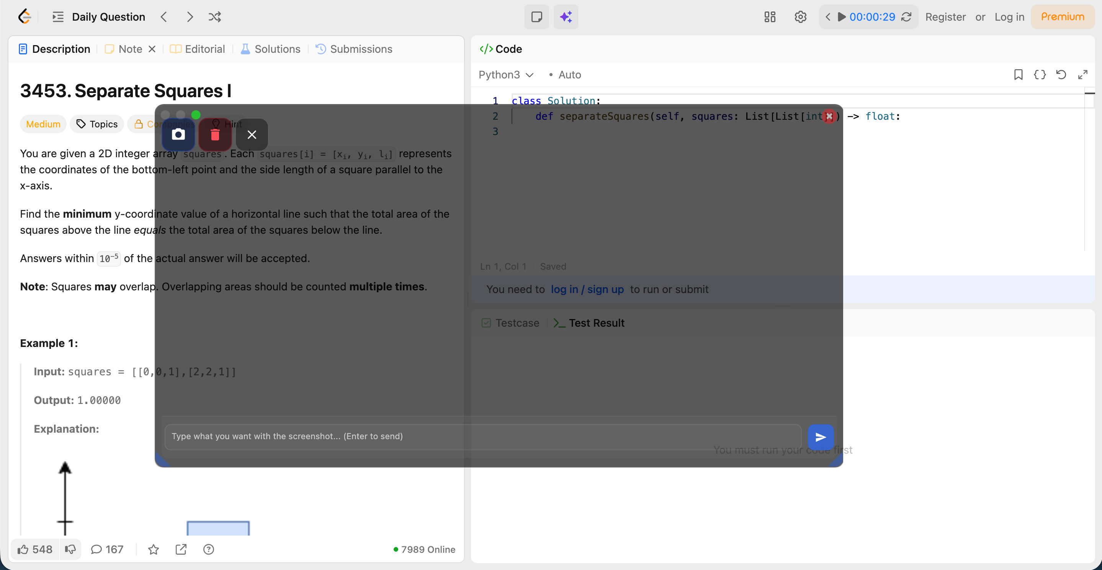The height and width of the screenshot is (570, 1102).
Task: Click the log in / sign up link
Action: click(587, 289)
